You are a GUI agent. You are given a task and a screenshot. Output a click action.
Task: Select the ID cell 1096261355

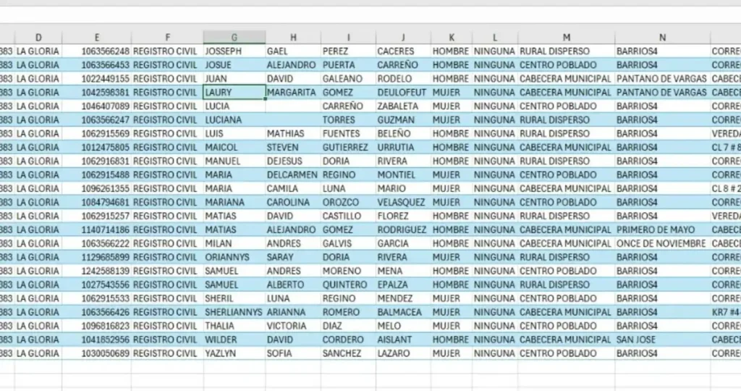97,188
